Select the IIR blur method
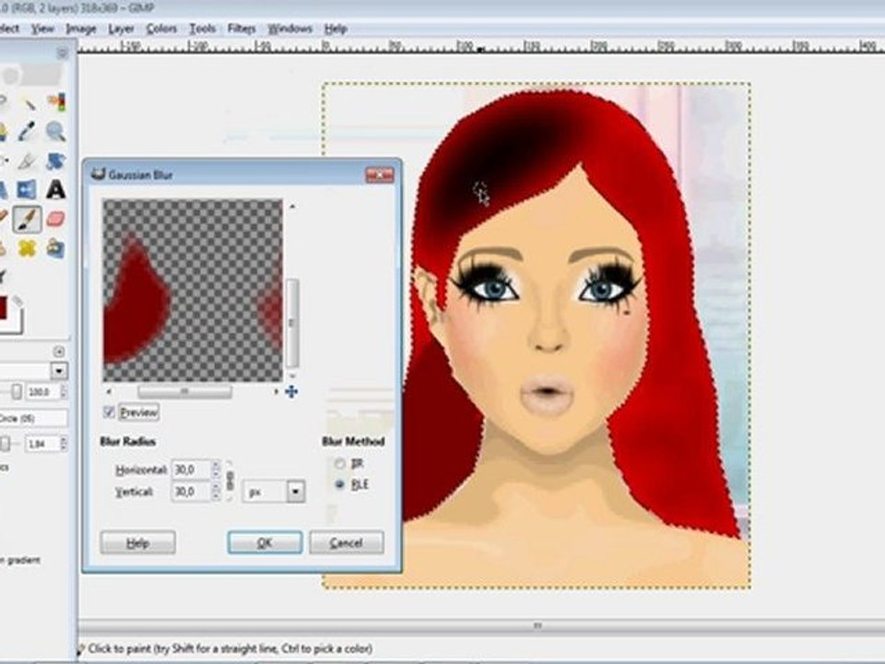The height and width of the screenshot is (664, 885). pos(339,464)
